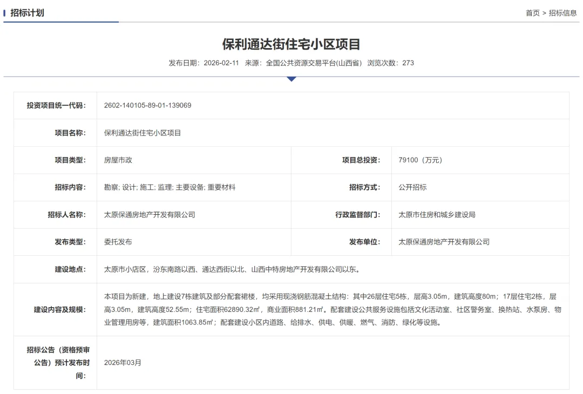Click the description paragraph starting 本项目为新建
Screen dimensions: 583x394
click(x=333, y=310)
